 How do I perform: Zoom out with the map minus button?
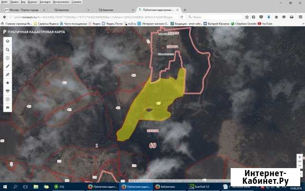click(300, 166)
